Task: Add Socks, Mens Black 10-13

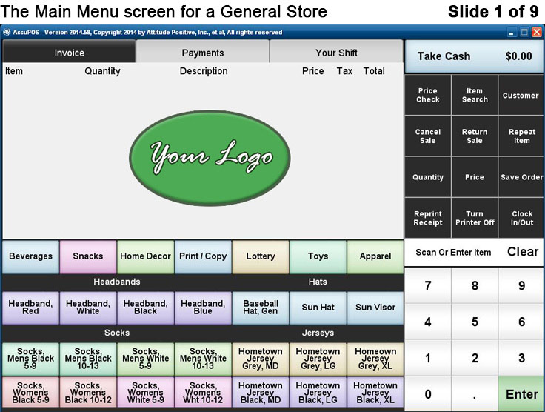Action: 88,359
